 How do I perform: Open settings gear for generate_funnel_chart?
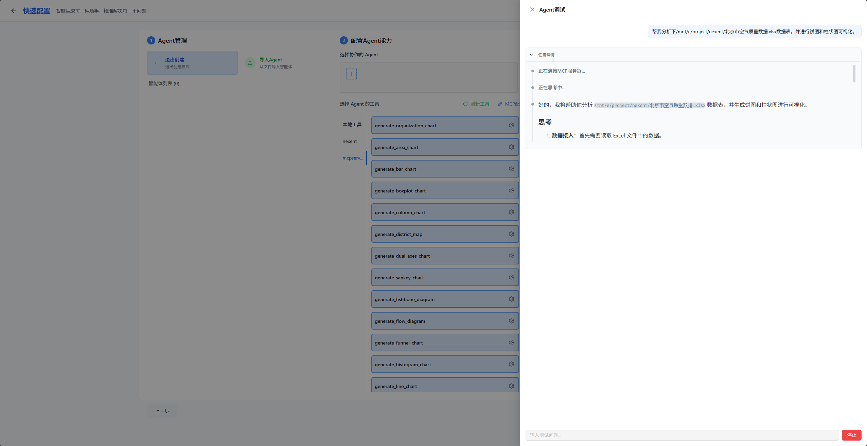[x=511, y=342]
